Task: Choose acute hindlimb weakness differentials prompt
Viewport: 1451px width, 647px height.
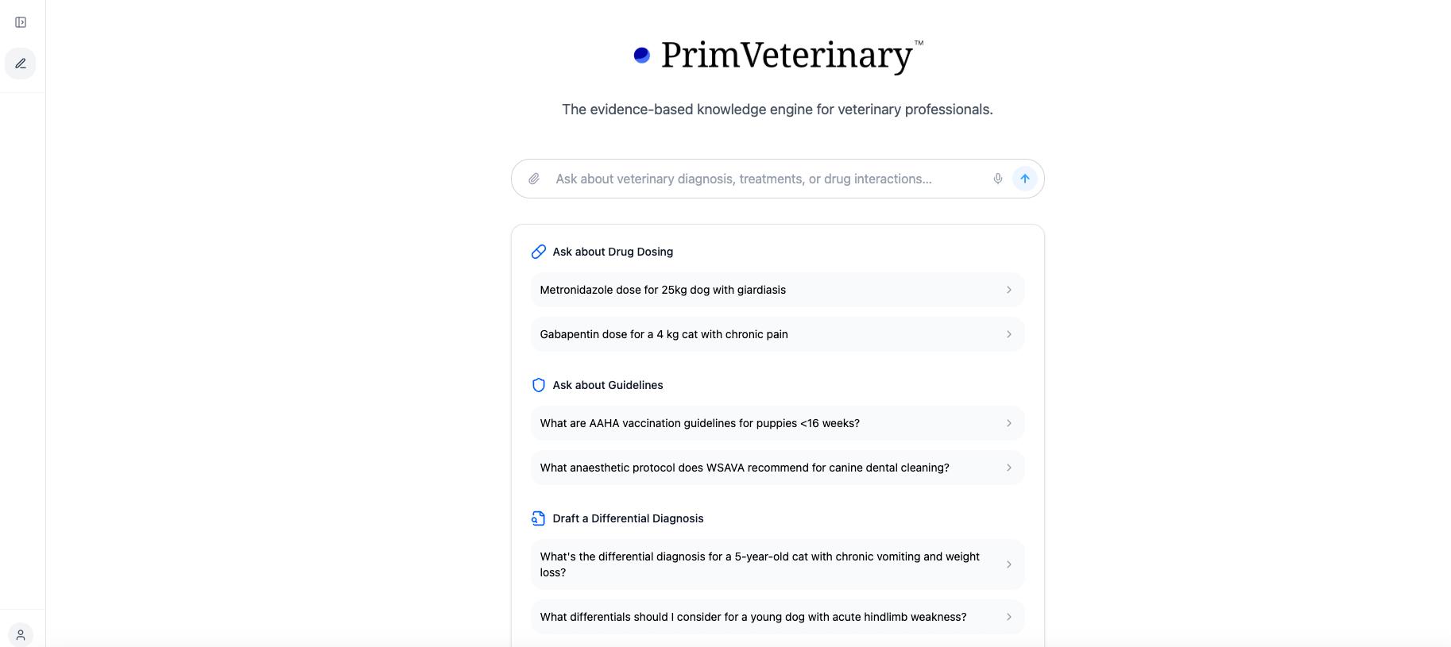Action: click(753, 617)
